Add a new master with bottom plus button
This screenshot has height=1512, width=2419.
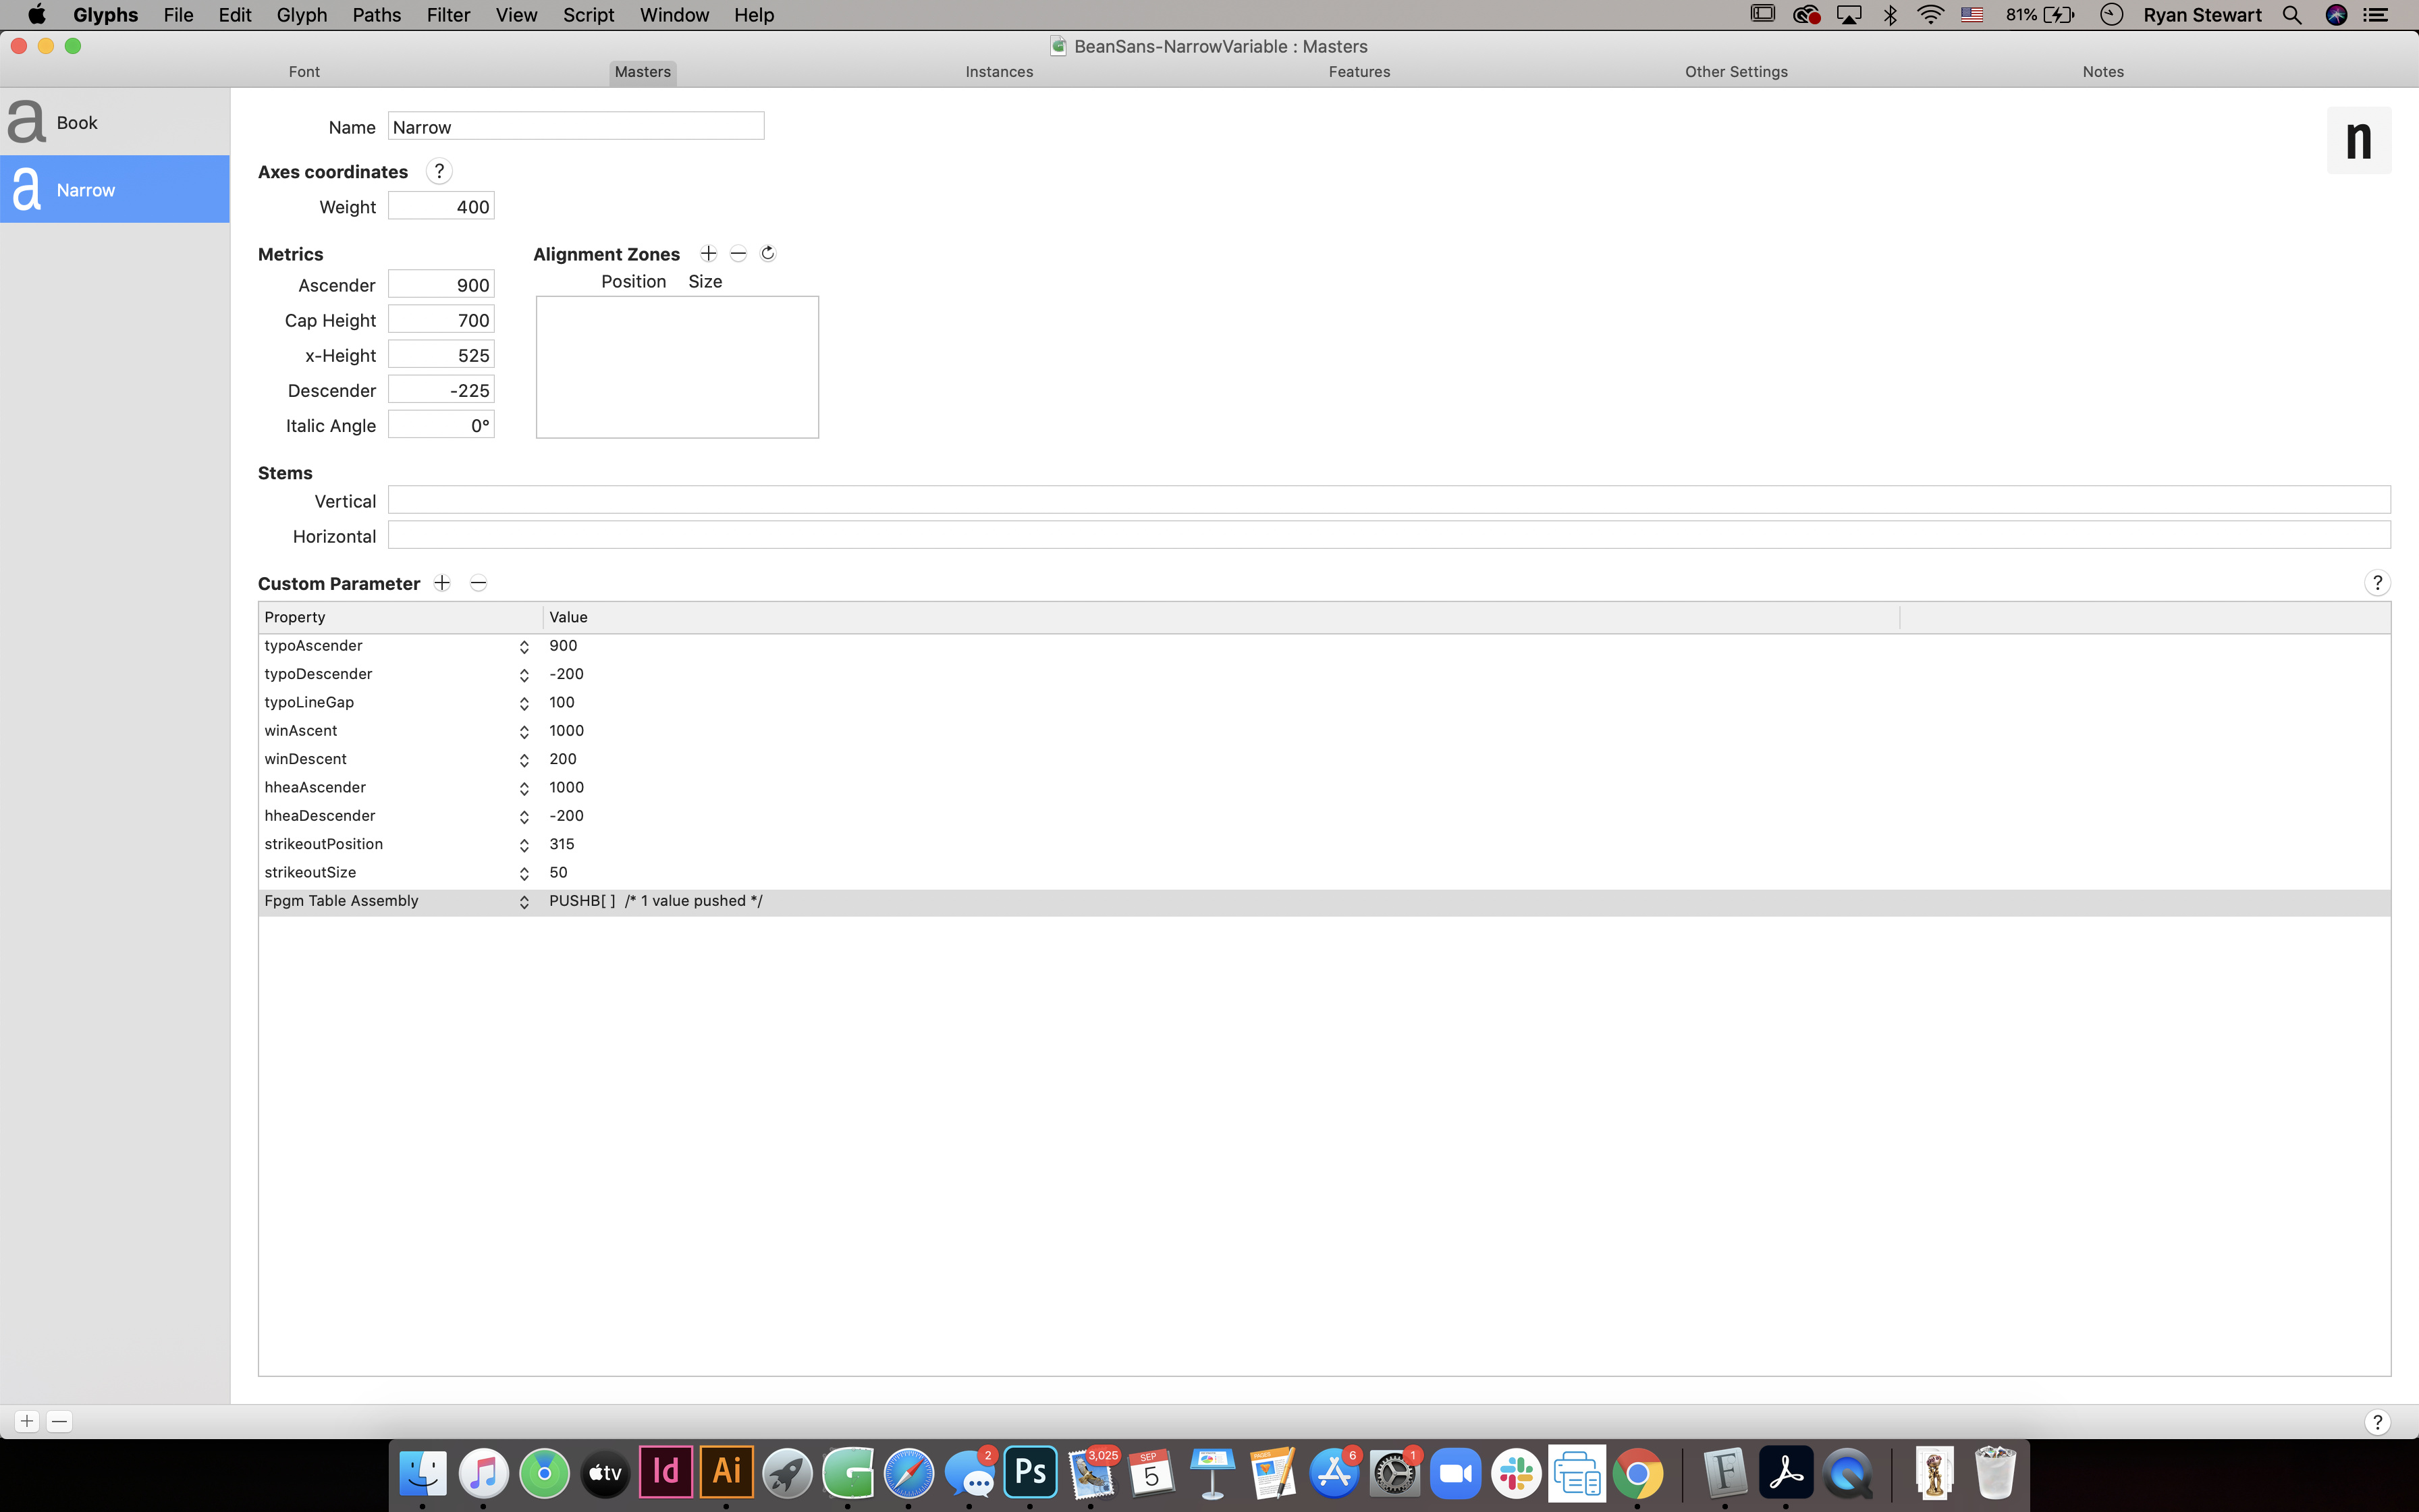tap(27, 1421)
